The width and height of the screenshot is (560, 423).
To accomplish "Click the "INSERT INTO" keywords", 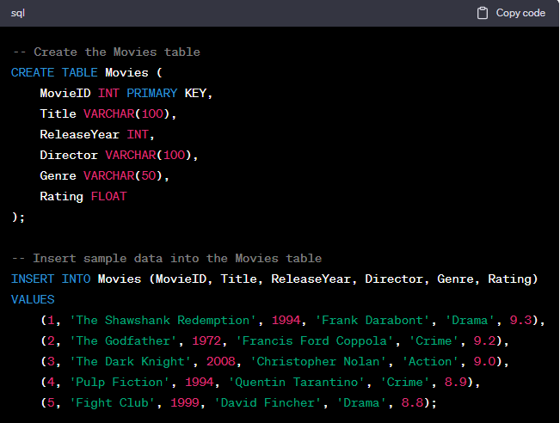I will (x=51, y=279).
